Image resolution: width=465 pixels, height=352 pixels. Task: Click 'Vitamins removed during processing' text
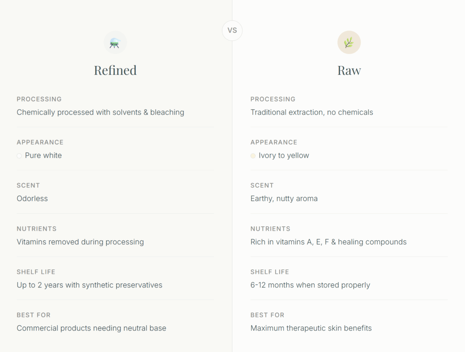pos(80,242)
